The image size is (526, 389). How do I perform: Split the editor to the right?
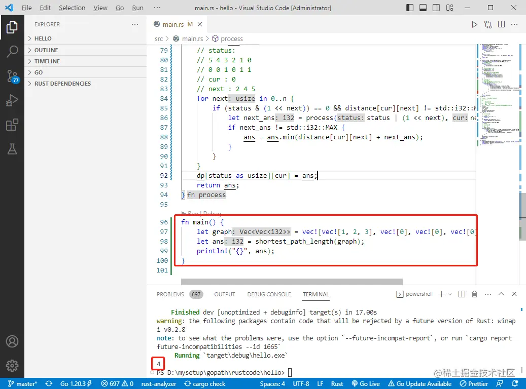[x=502, y=24]
